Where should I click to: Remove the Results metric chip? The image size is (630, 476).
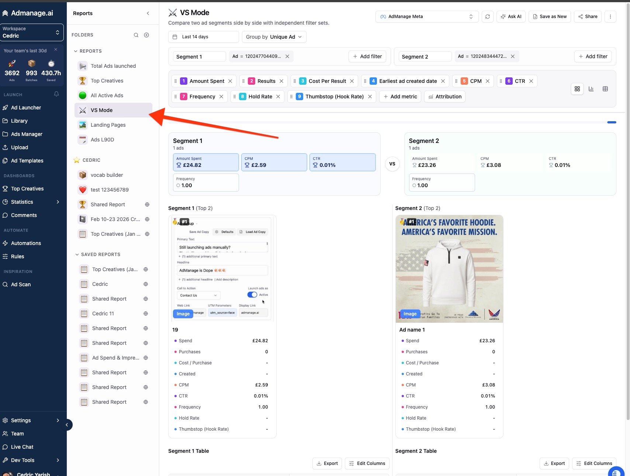click(x=281, y=81)
